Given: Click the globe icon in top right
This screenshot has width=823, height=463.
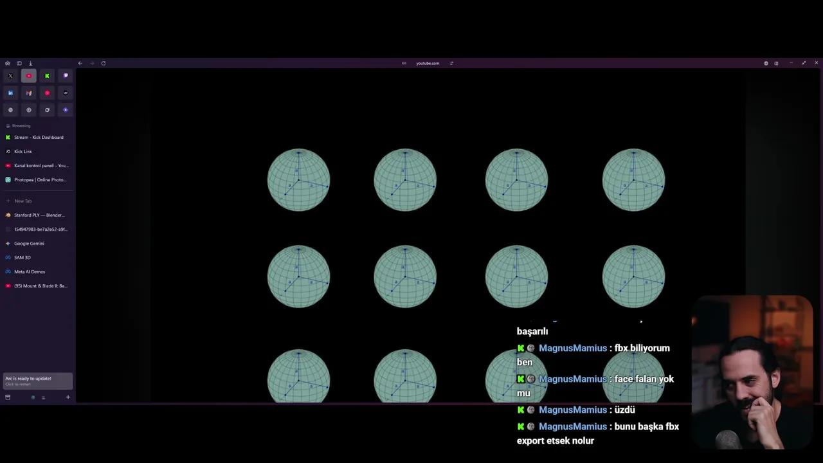Looking at the screenshot, I should click(766, 63).
